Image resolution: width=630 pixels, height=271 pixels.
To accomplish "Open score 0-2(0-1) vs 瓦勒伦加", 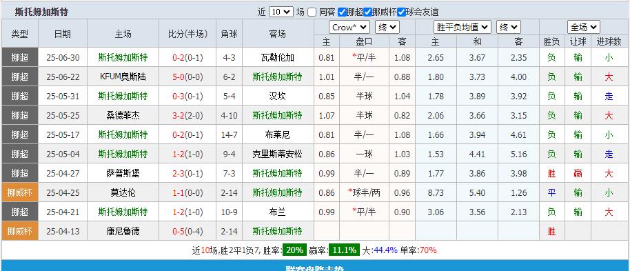I will click(x=188, y=57).
